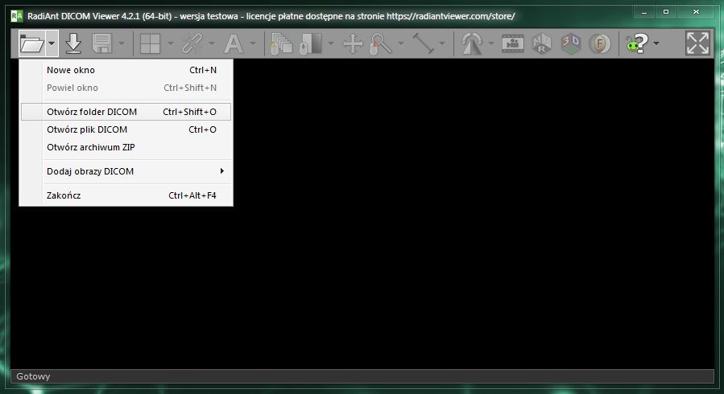Open the 3D volume rendering cube icon
The width and height of the screenshot is (724, 394).
(571, 43)
